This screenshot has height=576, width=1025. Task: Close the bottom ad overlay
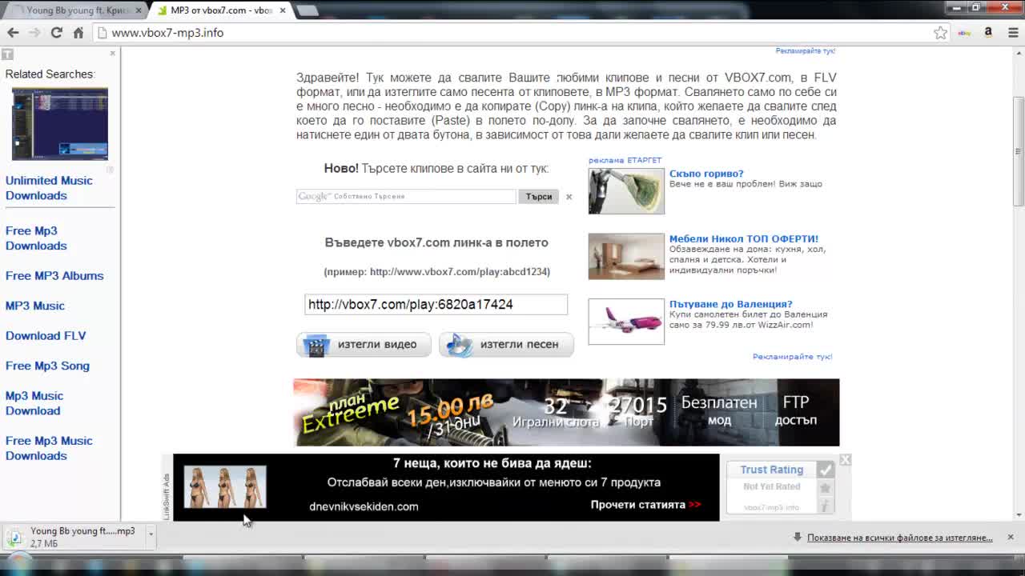point(846,460)
